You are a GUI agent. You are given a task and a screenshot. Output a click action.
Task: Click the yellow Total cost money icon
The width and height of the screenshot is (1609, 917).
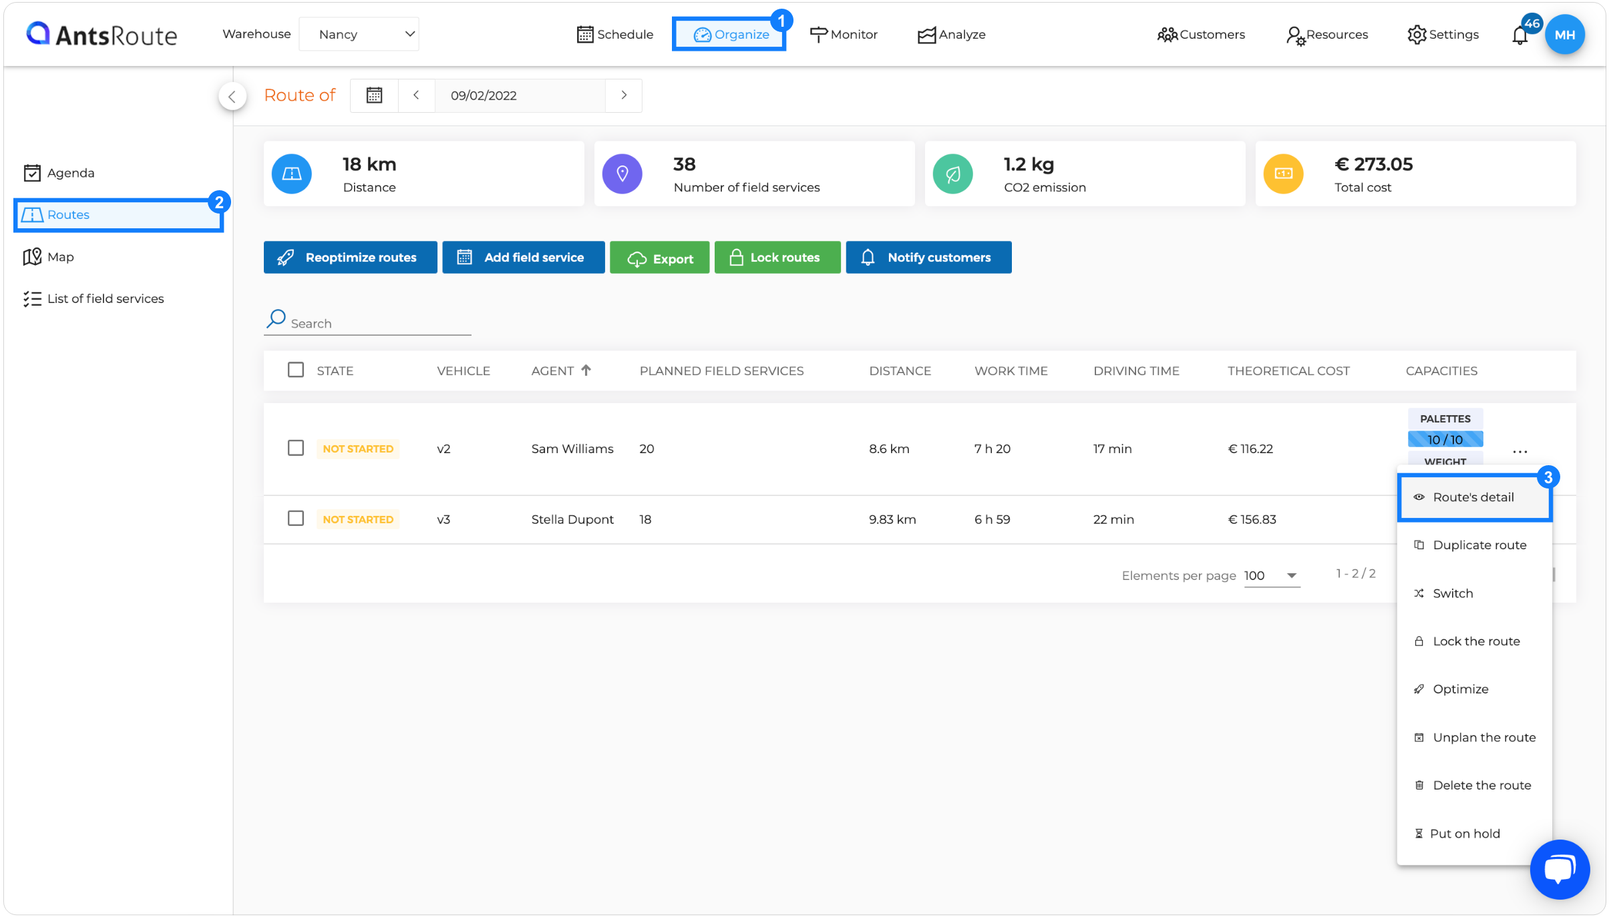[x=1283, y=174]
